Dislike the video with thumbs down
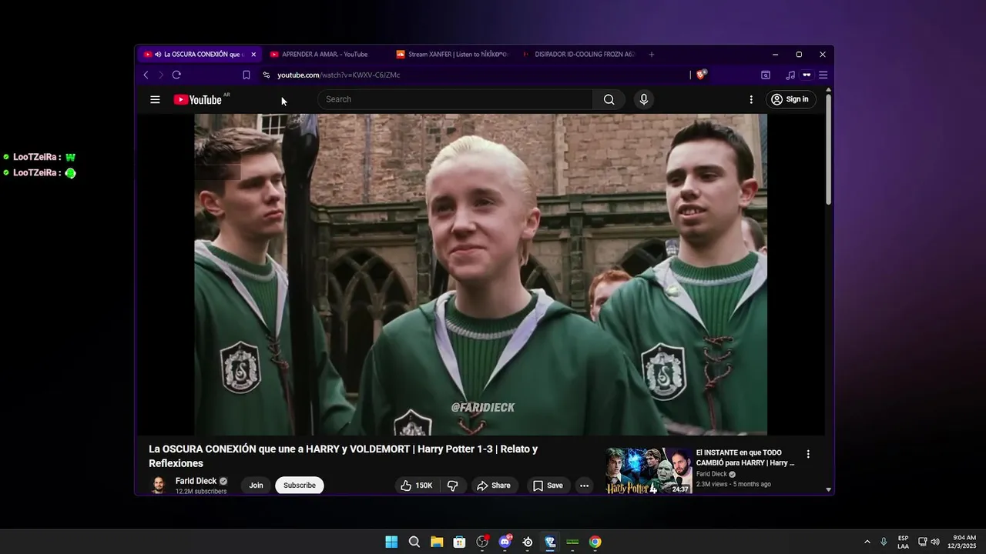 [453, 486]
